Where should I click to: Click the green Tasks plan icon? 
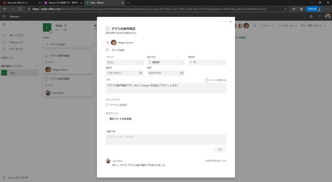coord(47,28)
